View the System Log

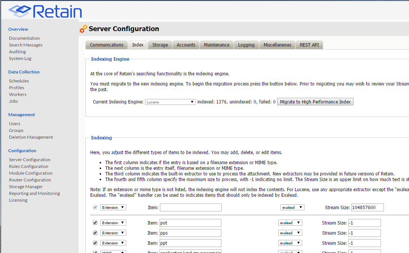click(20, 58)
